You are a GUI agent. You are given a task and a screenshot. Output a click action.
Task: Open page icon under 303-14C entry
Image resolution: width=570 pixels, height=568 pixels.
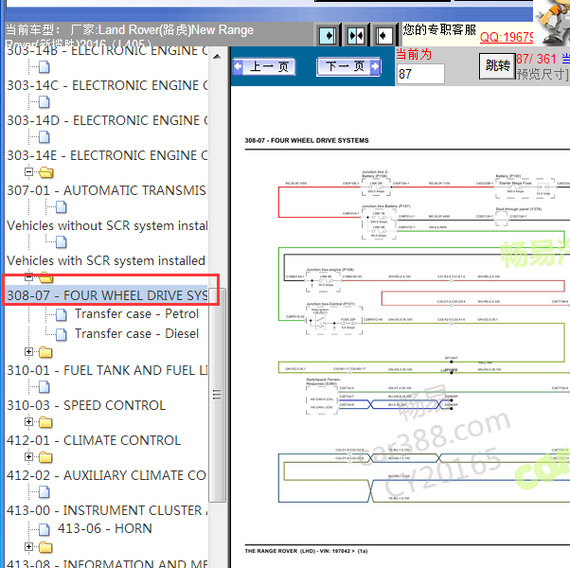click(x=44, y=102)
